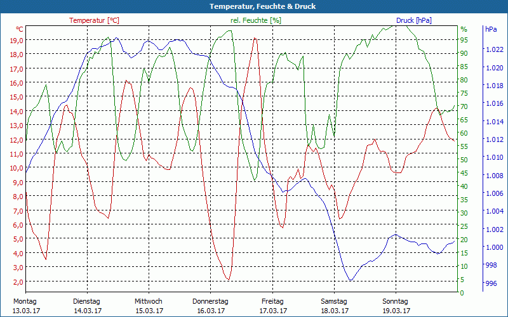The height and width of the screenshot is (317, 508).
Task: Click the '13.03.17' date label
Action: [x=26, y=311]
